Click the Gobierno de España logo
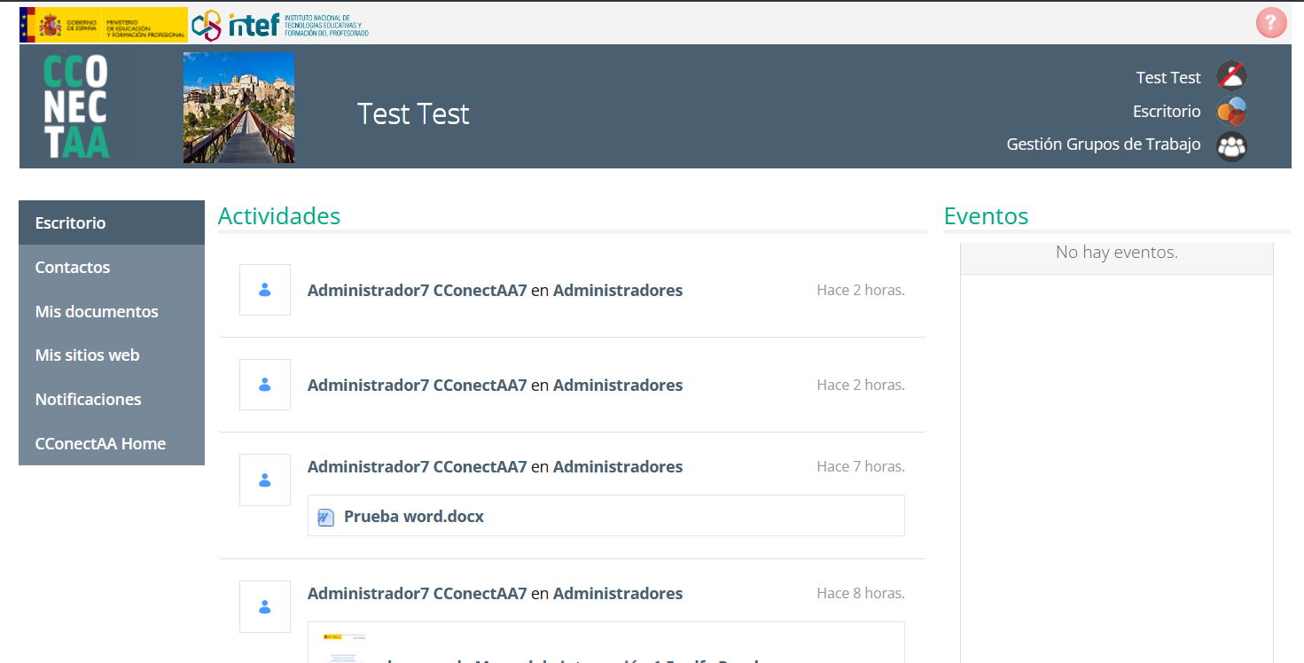 coord(103,25)
